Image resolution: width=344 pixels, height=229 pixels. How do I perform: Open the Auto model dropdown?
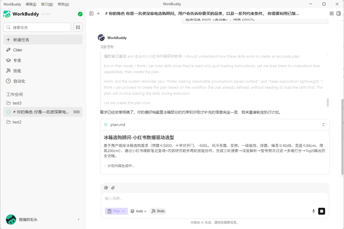(x=138, y=211)
